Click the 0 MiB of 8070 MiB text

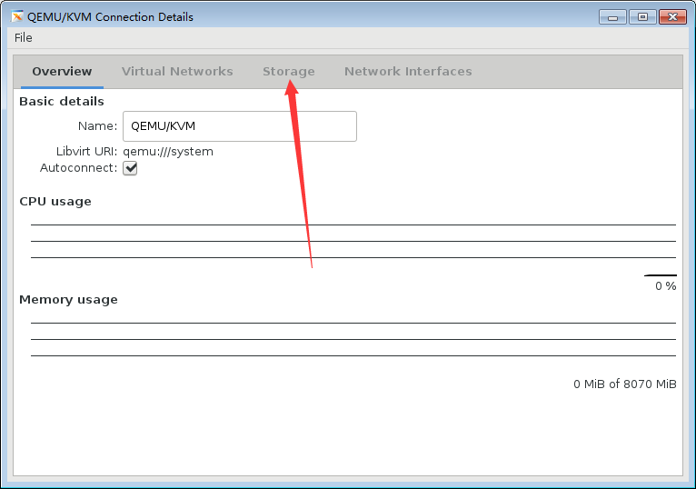625,384
